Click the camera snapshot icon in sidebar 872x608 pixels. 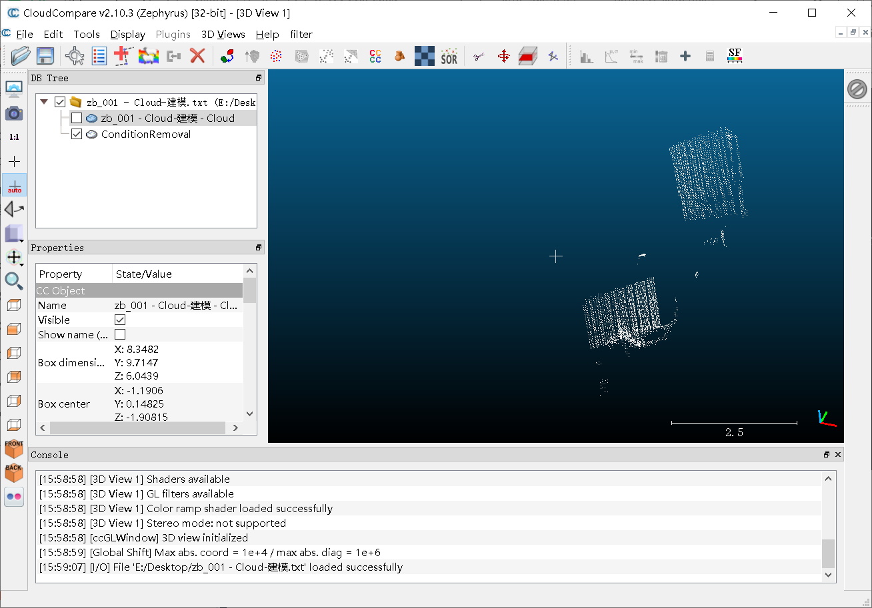pyautogui.click(x=14, y=113)
